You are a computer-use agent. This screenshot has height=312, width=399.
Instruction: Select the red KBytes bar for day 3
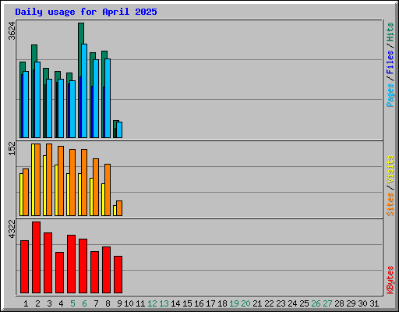(48, 263)
